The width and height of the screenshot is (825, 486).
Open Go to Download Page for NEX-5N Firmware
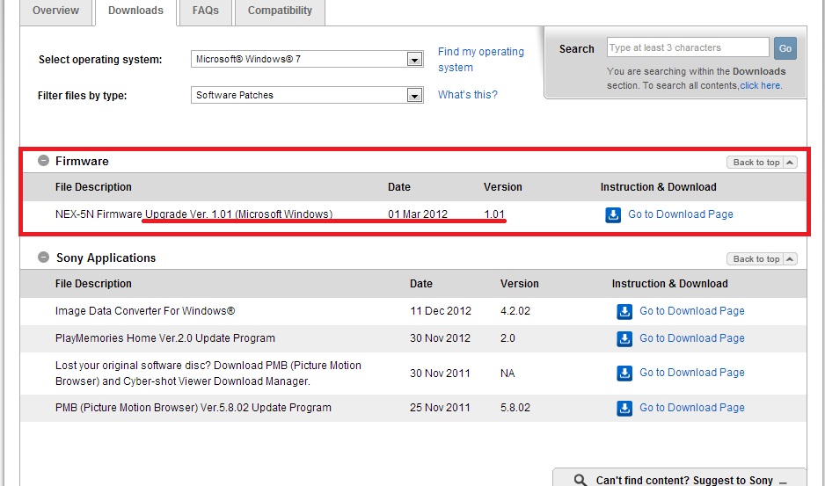tap(680, 214)
